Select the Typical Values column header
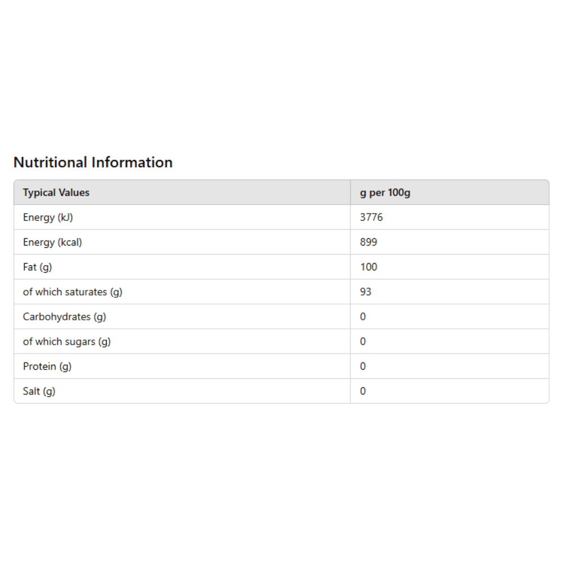Viewport: 562px width, 562px height. click(56, 192)
